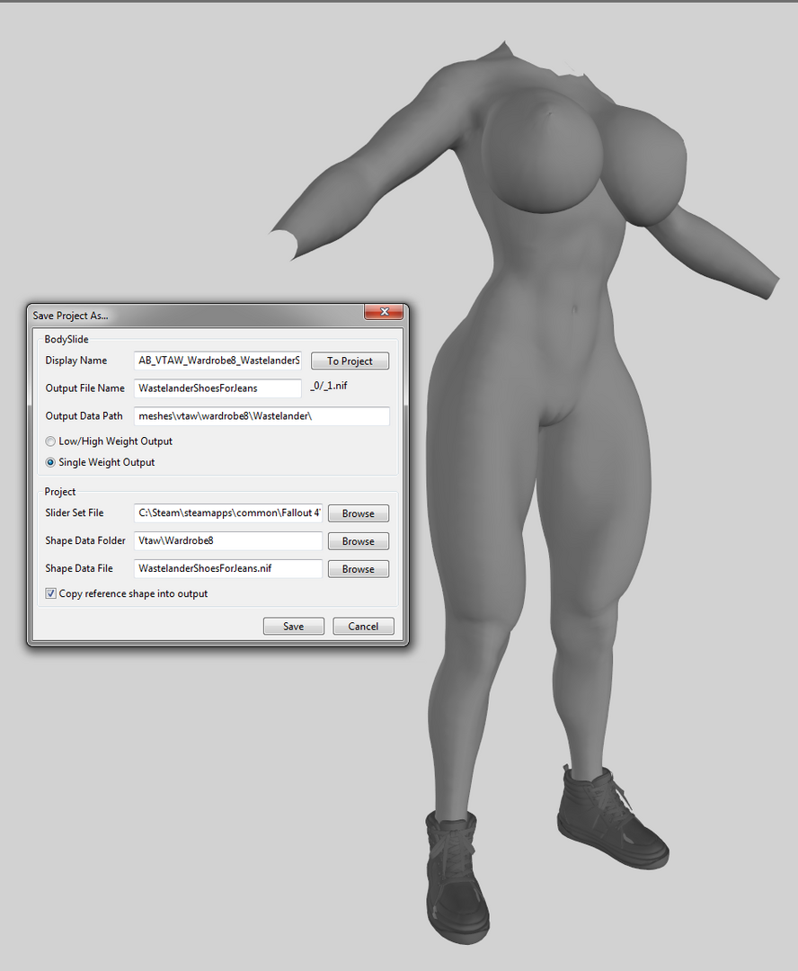Close the Save Project As dialog
The width and height of the screenshot is (798, 971).
point(384,312)
